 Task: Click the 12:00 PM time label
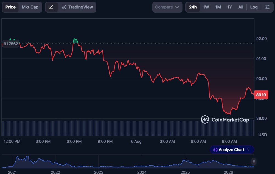tap(12, 141)
